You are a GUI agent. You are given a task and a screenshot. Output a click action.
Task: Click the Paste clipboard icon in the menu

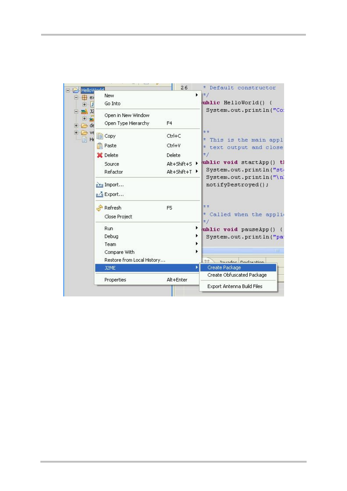pos(100,145)
